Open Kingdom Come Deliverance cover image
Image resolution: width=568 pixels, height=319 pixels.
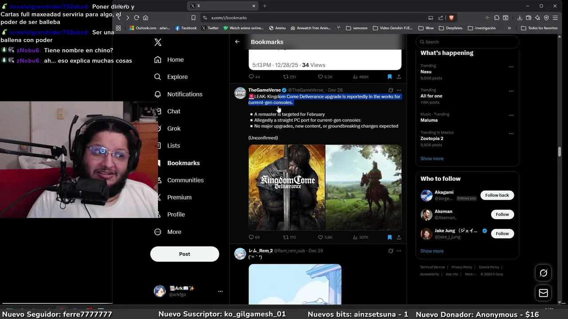(287, 187)
